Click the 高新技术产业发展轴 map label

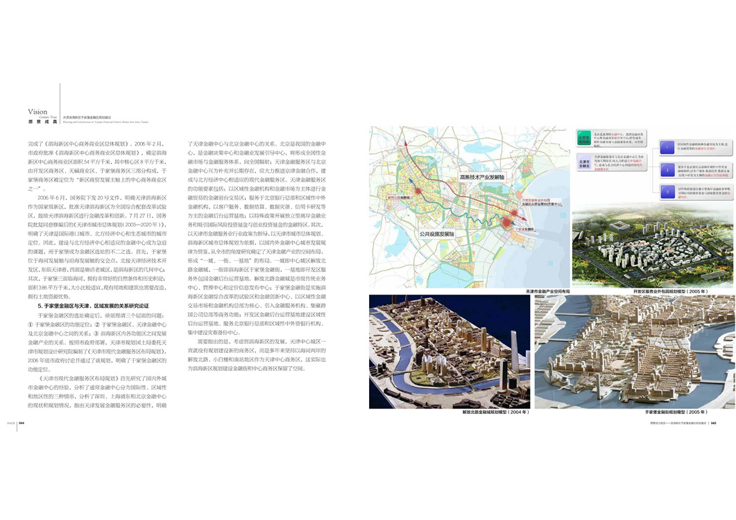482,178
